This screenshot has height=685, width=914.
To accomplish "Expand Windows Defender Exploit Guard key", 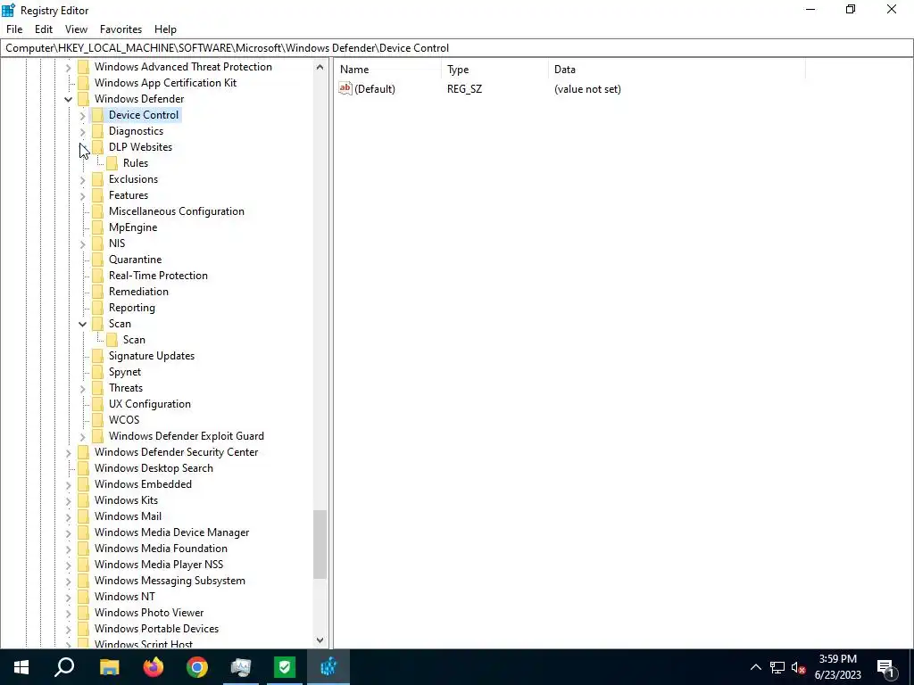I will pos(82,436).
